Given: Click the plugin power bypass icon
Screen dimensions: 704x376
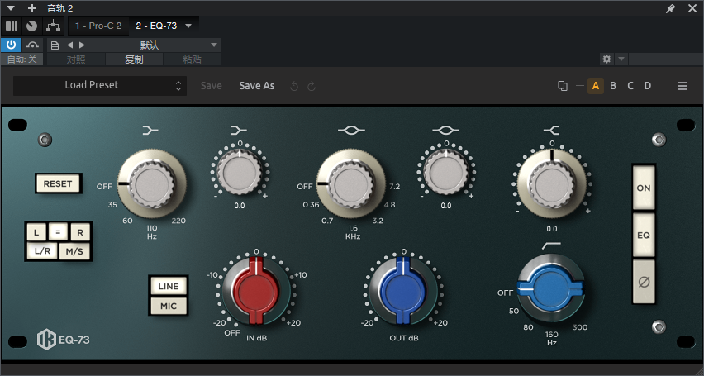Looking at the screenshot, I should 12,45.
